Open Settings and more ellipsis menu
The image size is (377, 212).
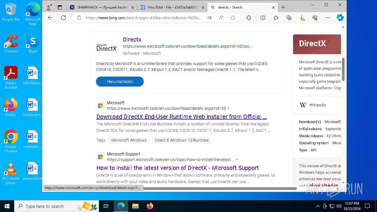pyautogui.click(x=328, y=18)
